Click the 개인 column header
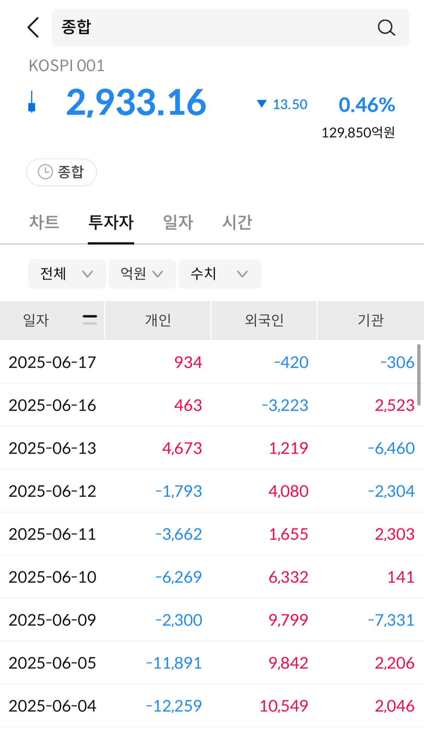Screen dimensions: 424x737 pos(158,320)
